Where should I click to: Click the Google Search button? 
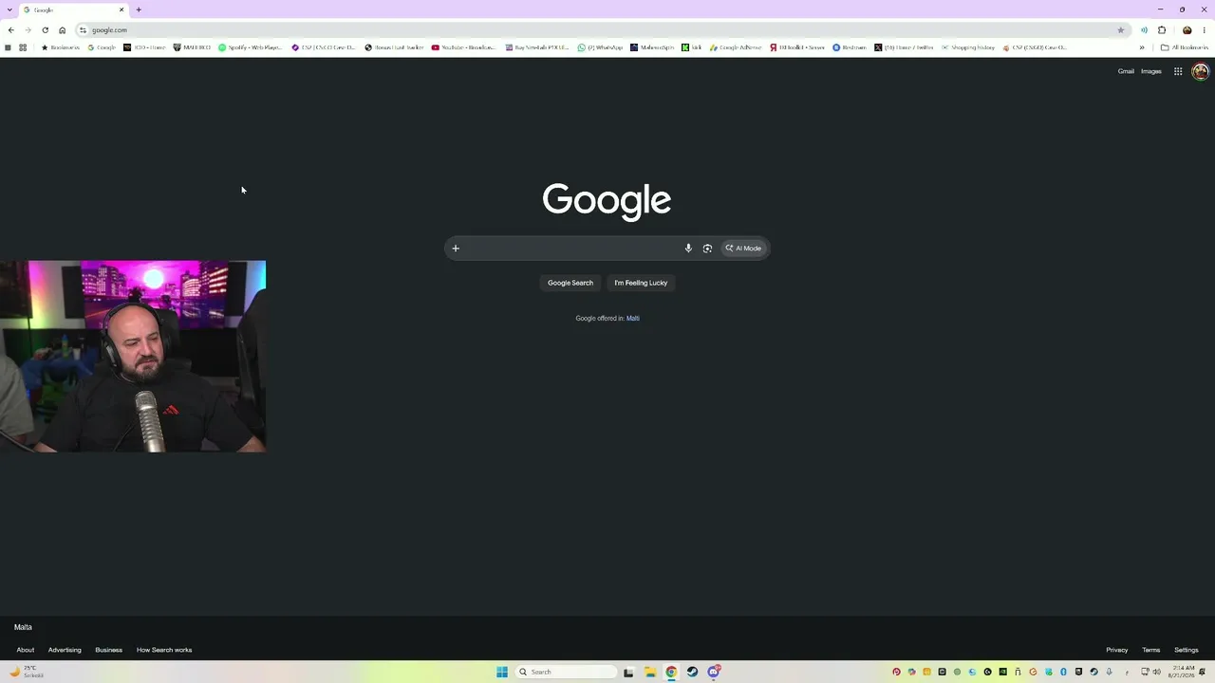pos(570,283)
